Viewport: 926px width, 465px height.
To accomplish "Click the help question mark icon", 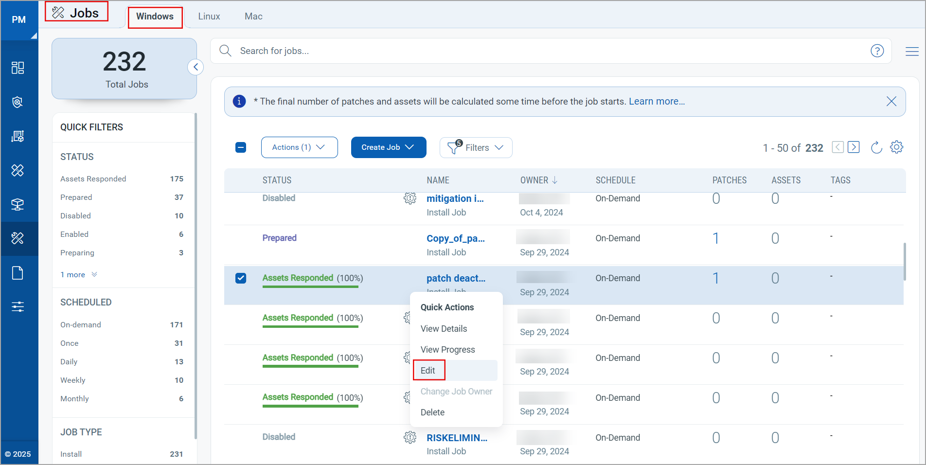I will [877, 51].
